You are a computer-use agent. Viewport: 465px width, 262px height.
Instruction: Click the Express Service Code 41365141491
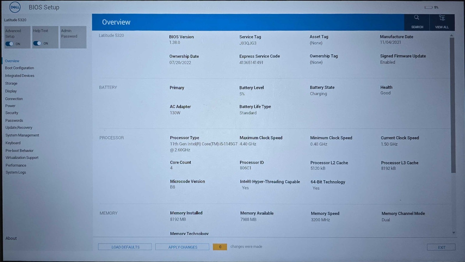coord(251,63)
